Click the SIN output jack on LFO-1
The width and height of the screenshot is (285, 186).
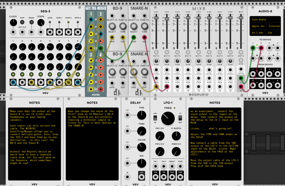point(156,177)
